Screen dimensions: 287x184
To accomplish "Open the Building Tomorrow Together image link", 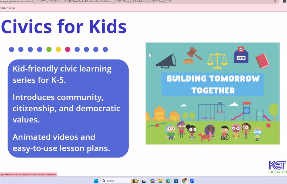I will tap(212, 93).
